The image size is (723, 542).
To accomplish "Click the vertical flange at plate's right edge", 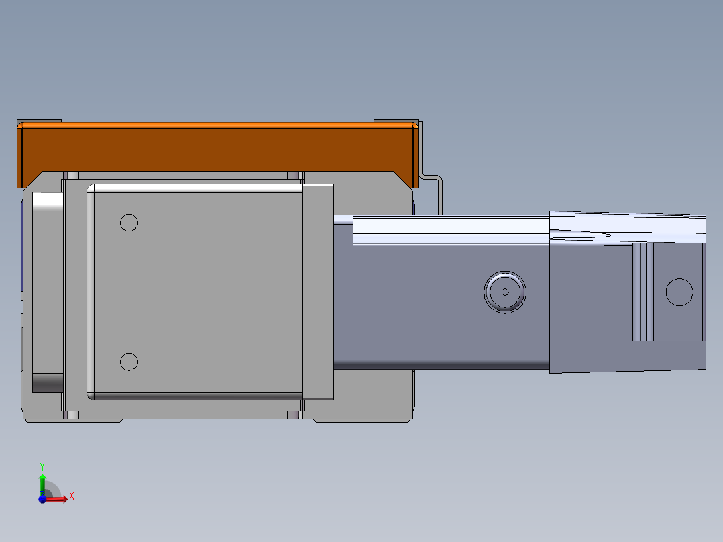I will pos(318,292).
